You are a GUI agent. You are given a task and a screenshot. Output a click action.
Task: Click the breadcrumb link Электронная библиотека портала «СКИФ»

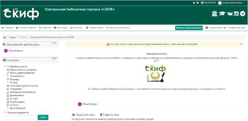pos(52,37)
